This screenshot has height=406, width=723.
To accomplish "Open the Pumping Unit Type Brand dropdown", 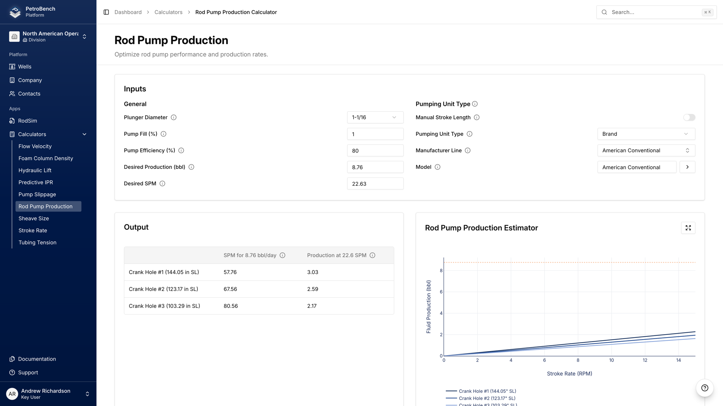I will (646, 134).
